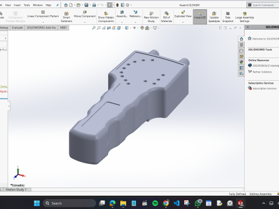The image size is (279, 209).
Task: Open Assembly Features tool
Action: (122, 14)
